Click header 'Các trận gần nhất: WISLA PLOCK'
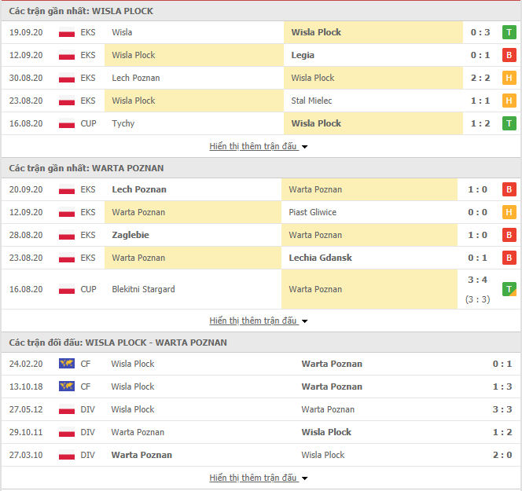Image resolution: width=522 pixels, height=491 pixels. (x=81, y=11)
